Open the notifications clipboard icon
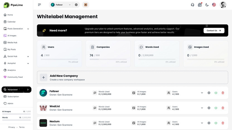The width and height of the screenshot is (232, 130). coord(200,5)
